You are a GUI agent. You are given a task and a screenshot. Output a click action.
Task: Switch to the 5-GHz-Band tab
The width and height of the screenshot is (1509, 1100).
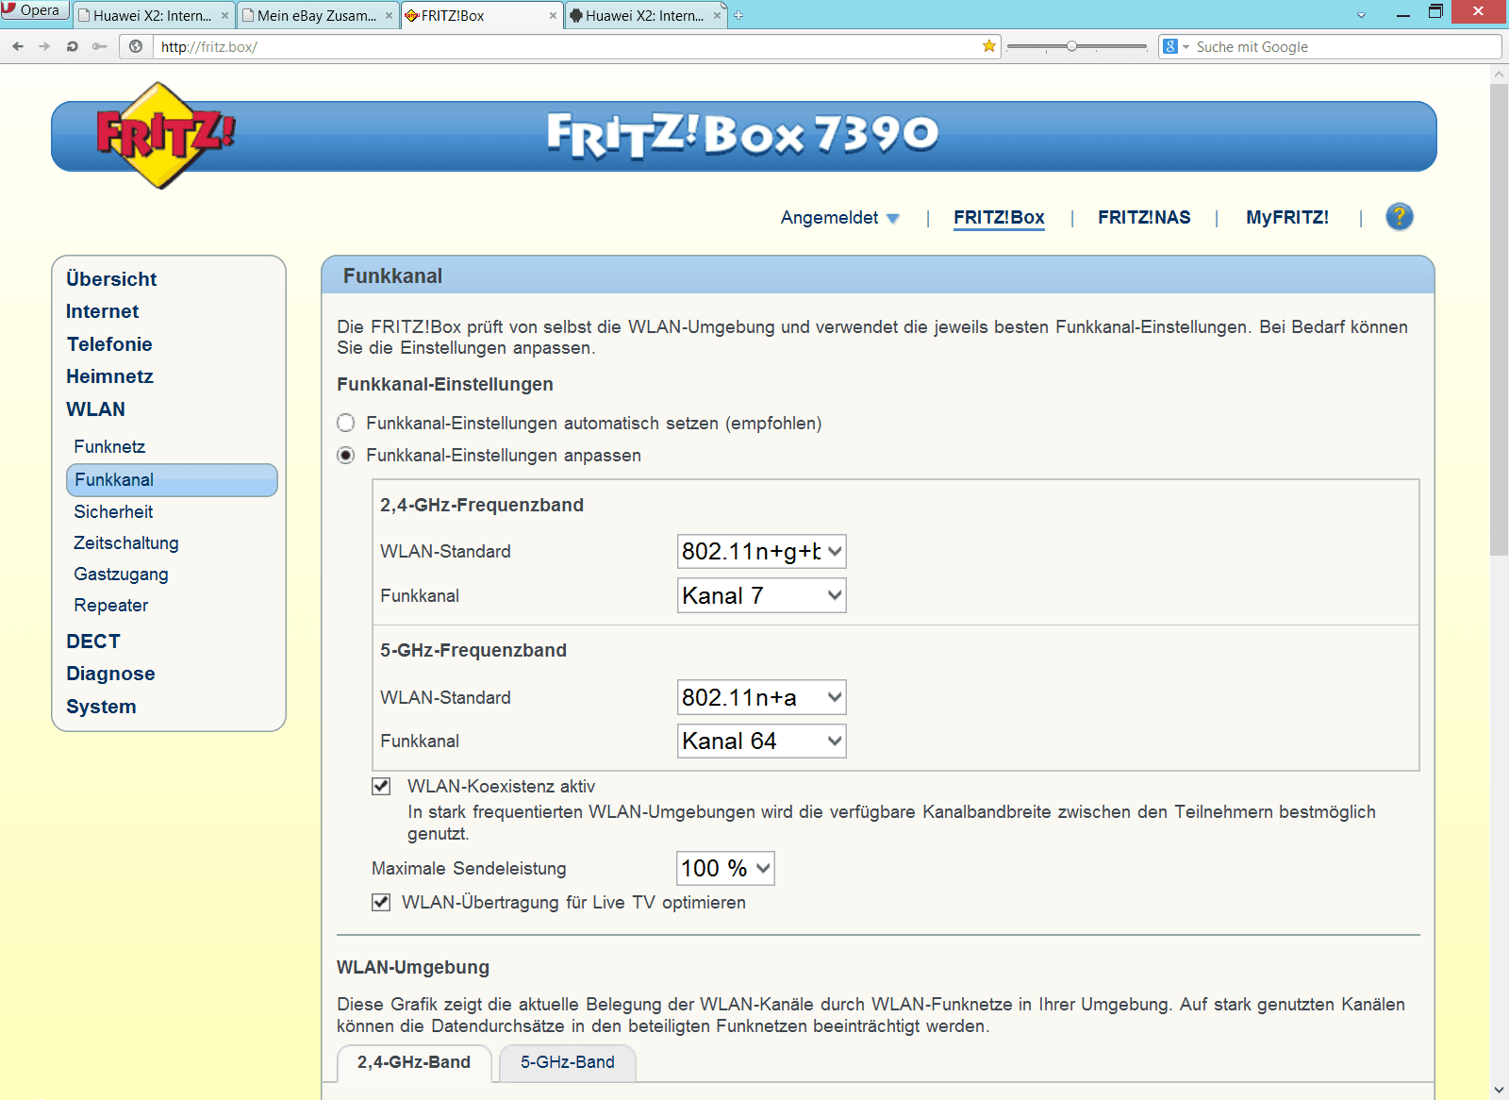click(x=568, y=1062)
